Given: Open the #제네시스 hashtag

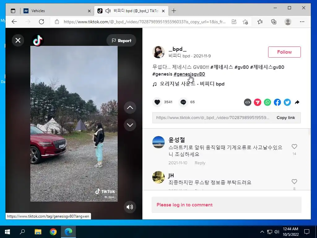Looking at the screenshot, I should coord(222,67).
